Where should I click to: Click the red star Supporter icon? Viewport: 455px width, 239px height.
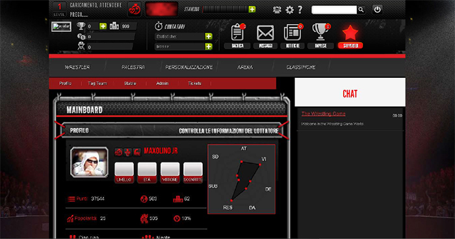[x=350, y=32]
